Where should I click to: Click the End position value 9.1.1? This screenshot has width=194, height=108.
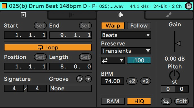point(70,35)
